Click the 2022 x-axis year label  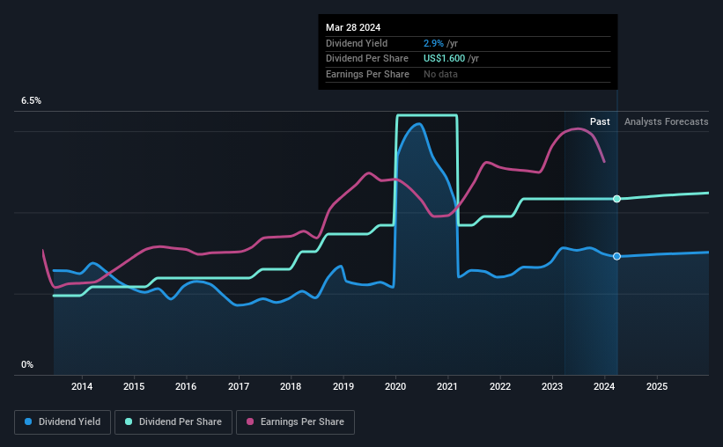[x=500, y=386]
